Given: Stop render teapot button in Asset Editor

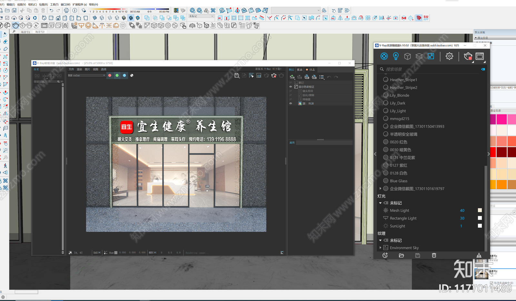Looking at the screenshot, I should 468,56.
